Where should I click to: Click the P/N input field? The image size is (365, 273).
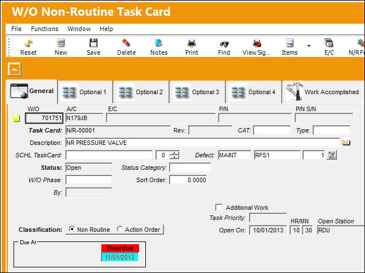[255, 118]
